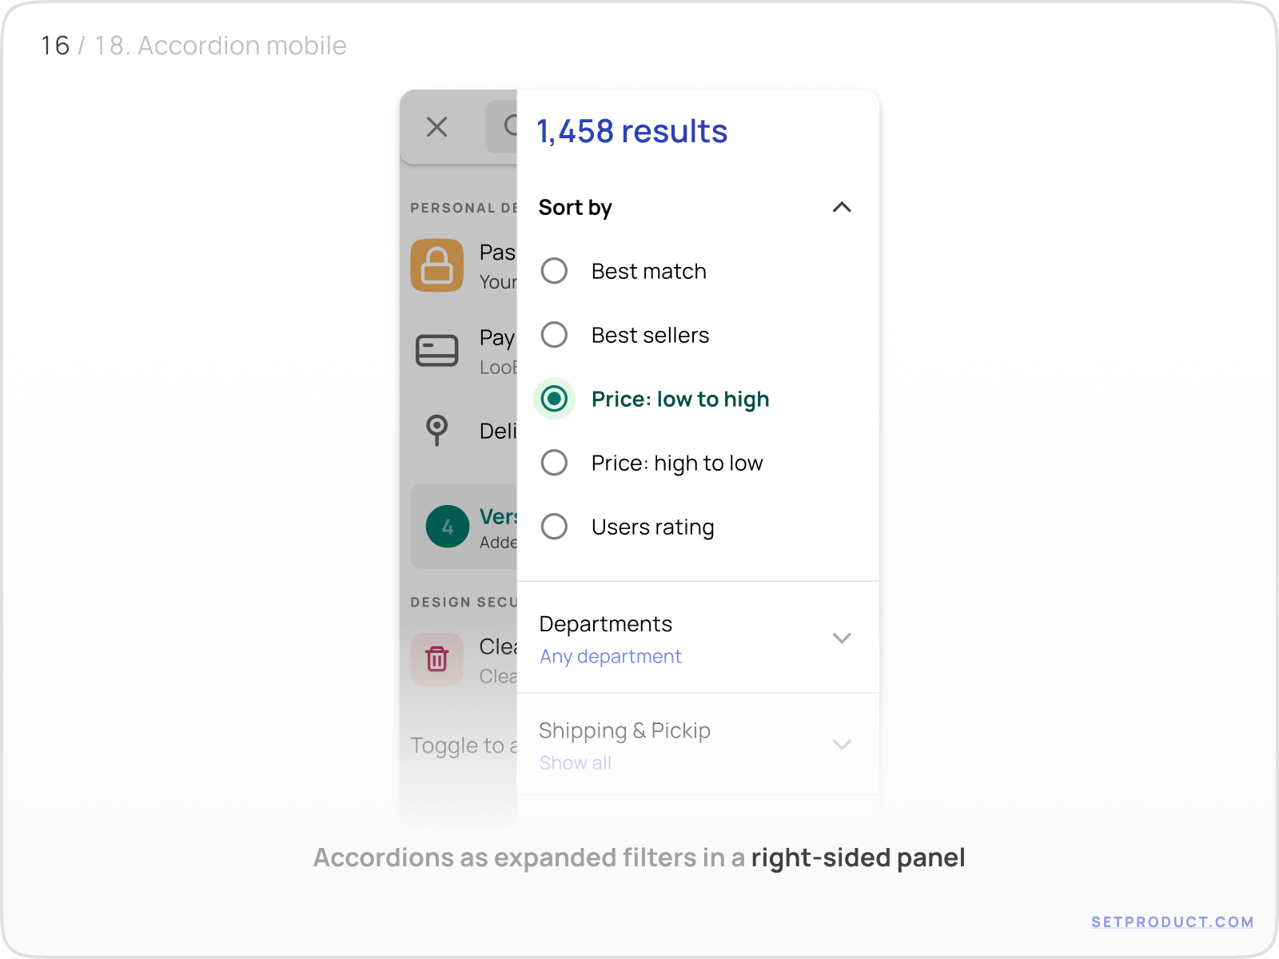Collapse the Sort by section chevron
1279x959 pixels.
(842, 207)
